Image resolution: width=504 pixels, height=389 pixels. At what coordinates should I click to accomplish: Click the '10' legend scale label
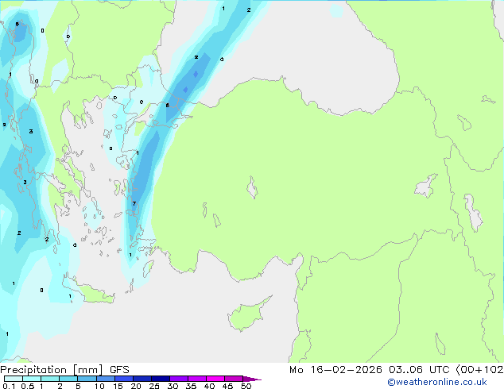click(x=99, y=386)
